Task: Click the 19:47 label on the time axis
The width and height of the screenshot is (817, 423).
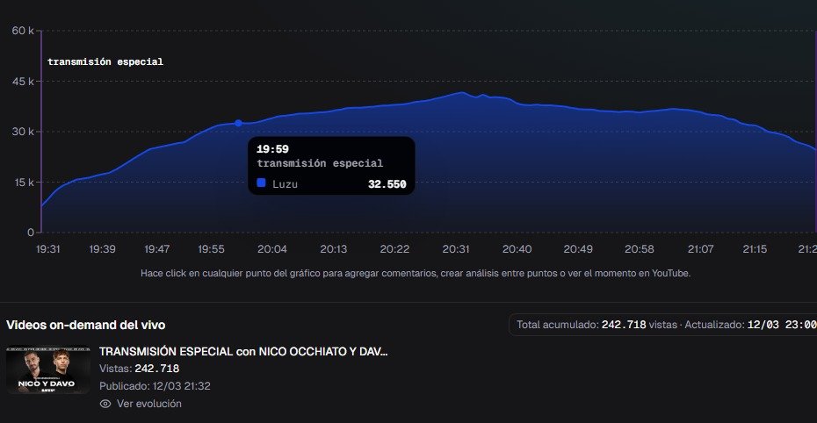Action: pos(157,249)
